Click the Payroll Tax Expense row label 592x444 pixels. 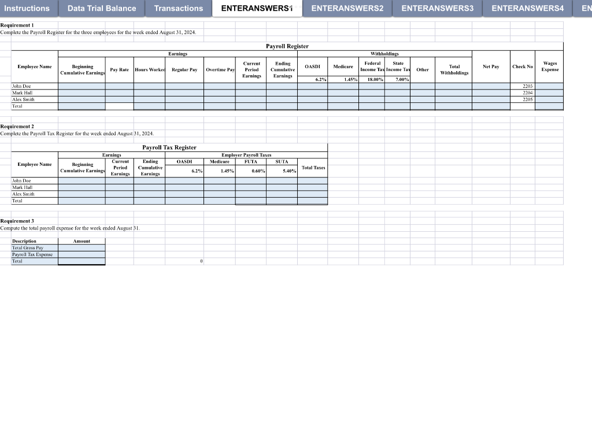(34, 254)
